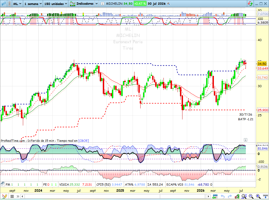269x200 pixels.
Task: Click the 30 jul 2026 header date
Action: click(157, 4)
